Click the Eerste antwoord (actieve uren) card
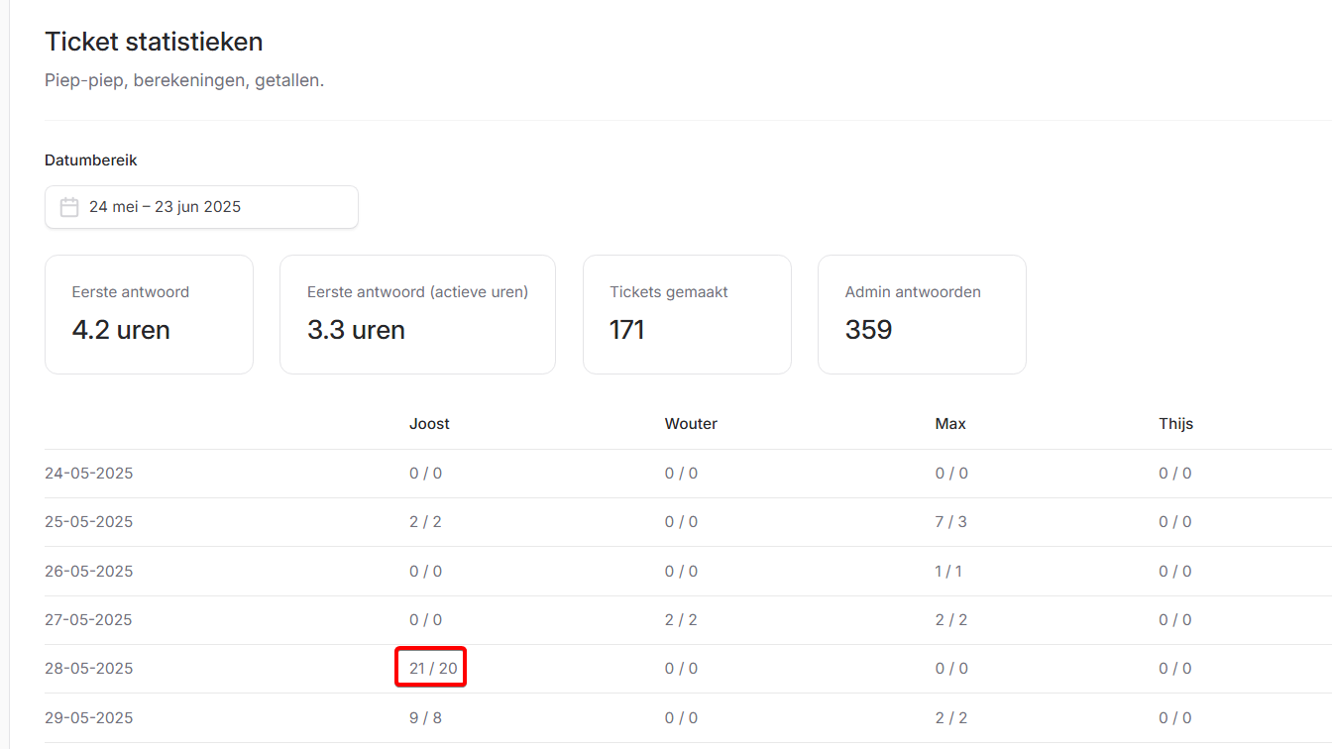This screenshot has height=749, width=1332. pyautogui.click(x=417, y=314)
